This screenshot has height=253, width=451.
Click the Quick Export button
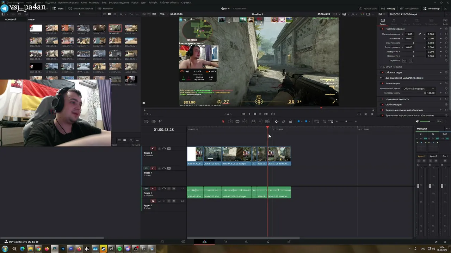(368, 8)
